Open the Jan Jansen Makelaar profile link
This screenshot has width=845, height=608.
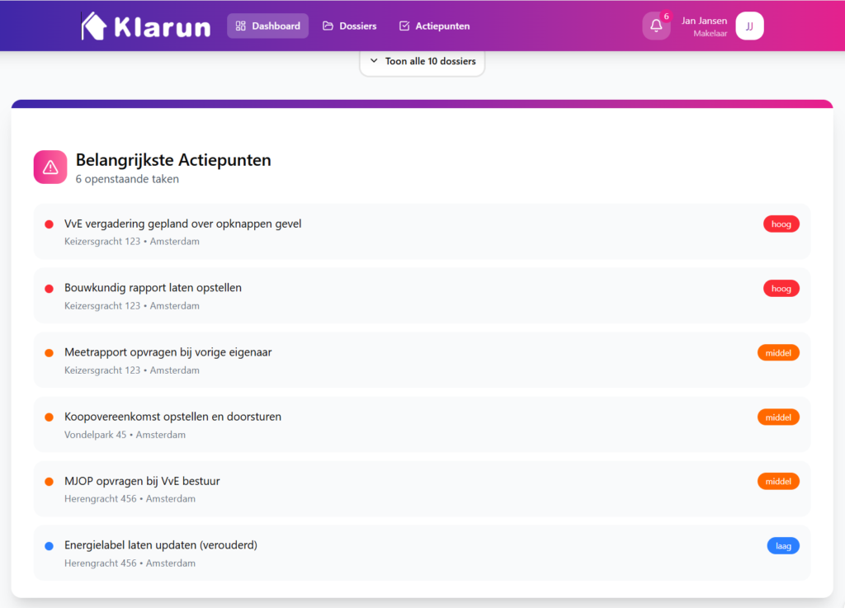[704, 26]
